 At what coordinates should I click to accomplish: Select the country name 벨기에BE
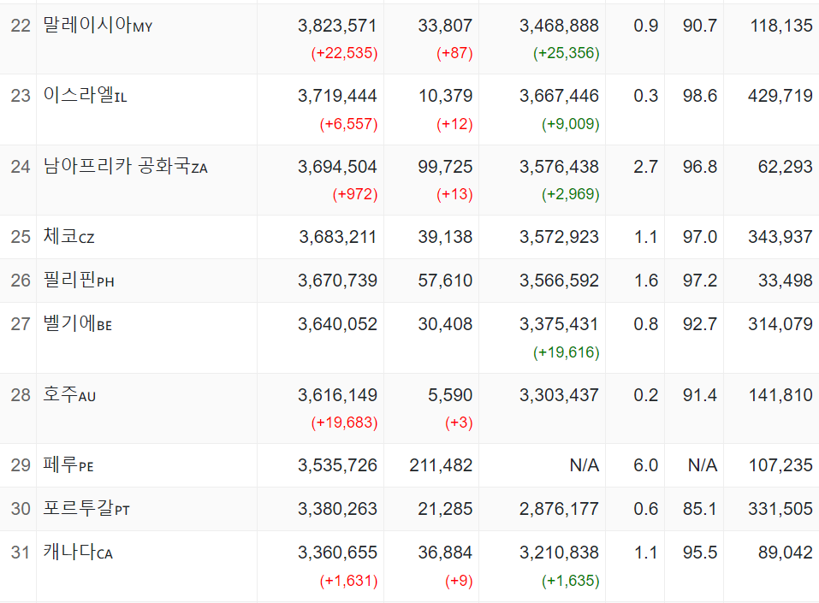[x=78, y=323]
